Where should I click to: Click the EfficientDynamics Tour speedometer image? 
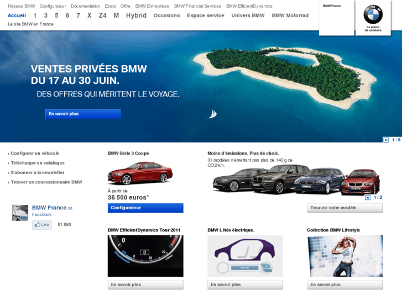[145, 256]
